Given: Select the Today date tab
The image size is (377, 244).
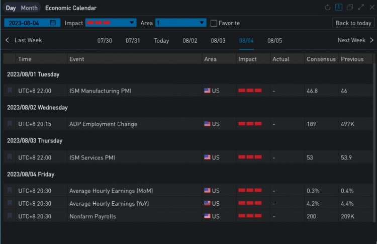Looking at the screenshot, I should (161, 41).
